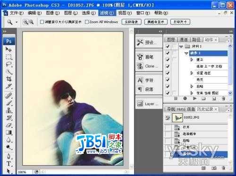Collapse the 动作 1 action

[x=186, y=53]
